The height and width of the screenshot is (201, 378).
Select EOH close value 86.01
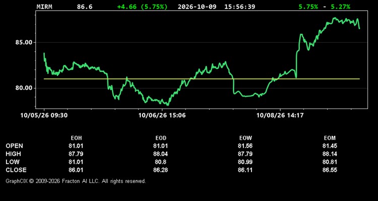tap(76, 170)
